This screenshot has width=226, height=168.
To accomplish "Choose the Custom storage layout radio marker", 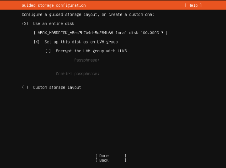I will pyautogui.click(x=25, y=87).
